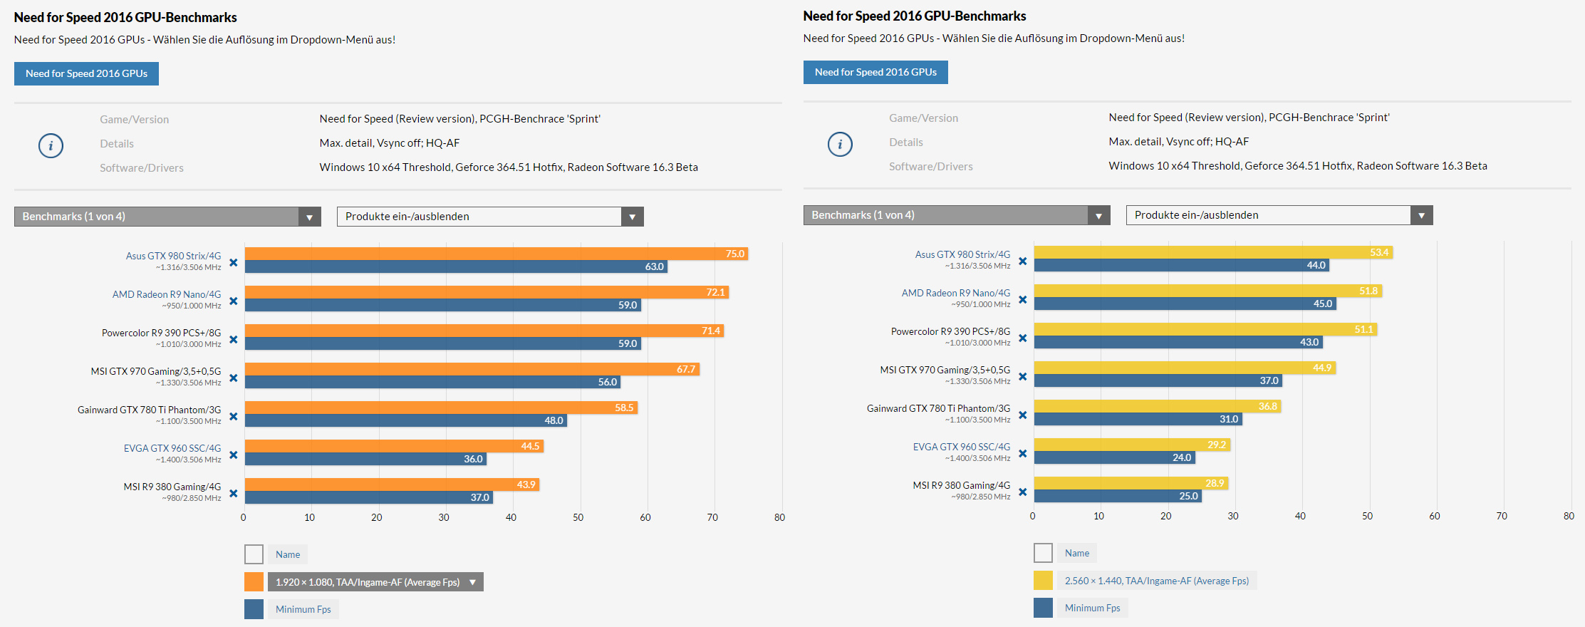The image size is (1585, 627).
Task: Click the 43.9 fps orange bar
Action: coord(393,484)
